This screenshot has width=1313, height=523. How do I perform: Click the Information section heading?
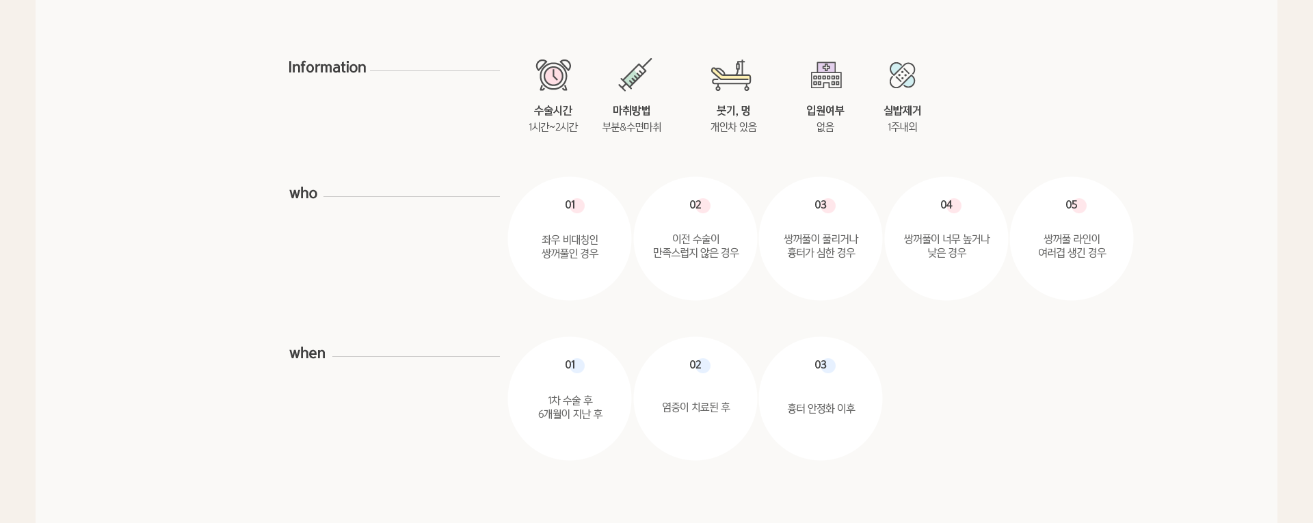tap(327, 68)
